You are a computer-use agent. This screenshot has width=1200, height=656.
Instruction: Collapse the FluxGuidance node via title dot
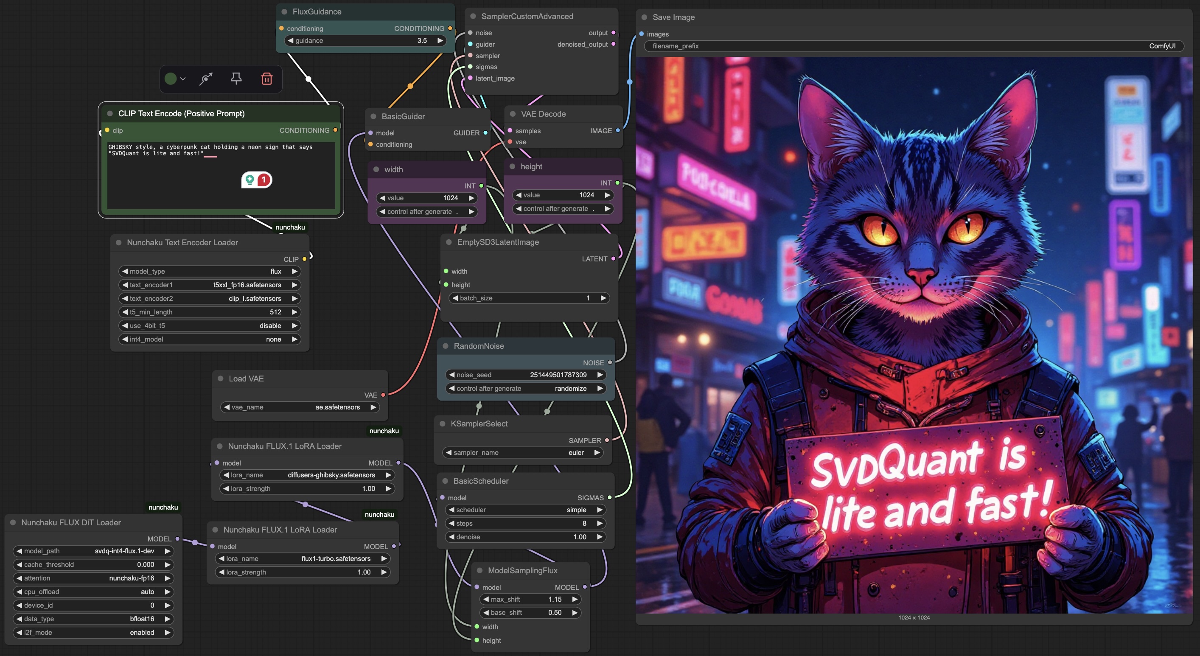tap(284, 11)
